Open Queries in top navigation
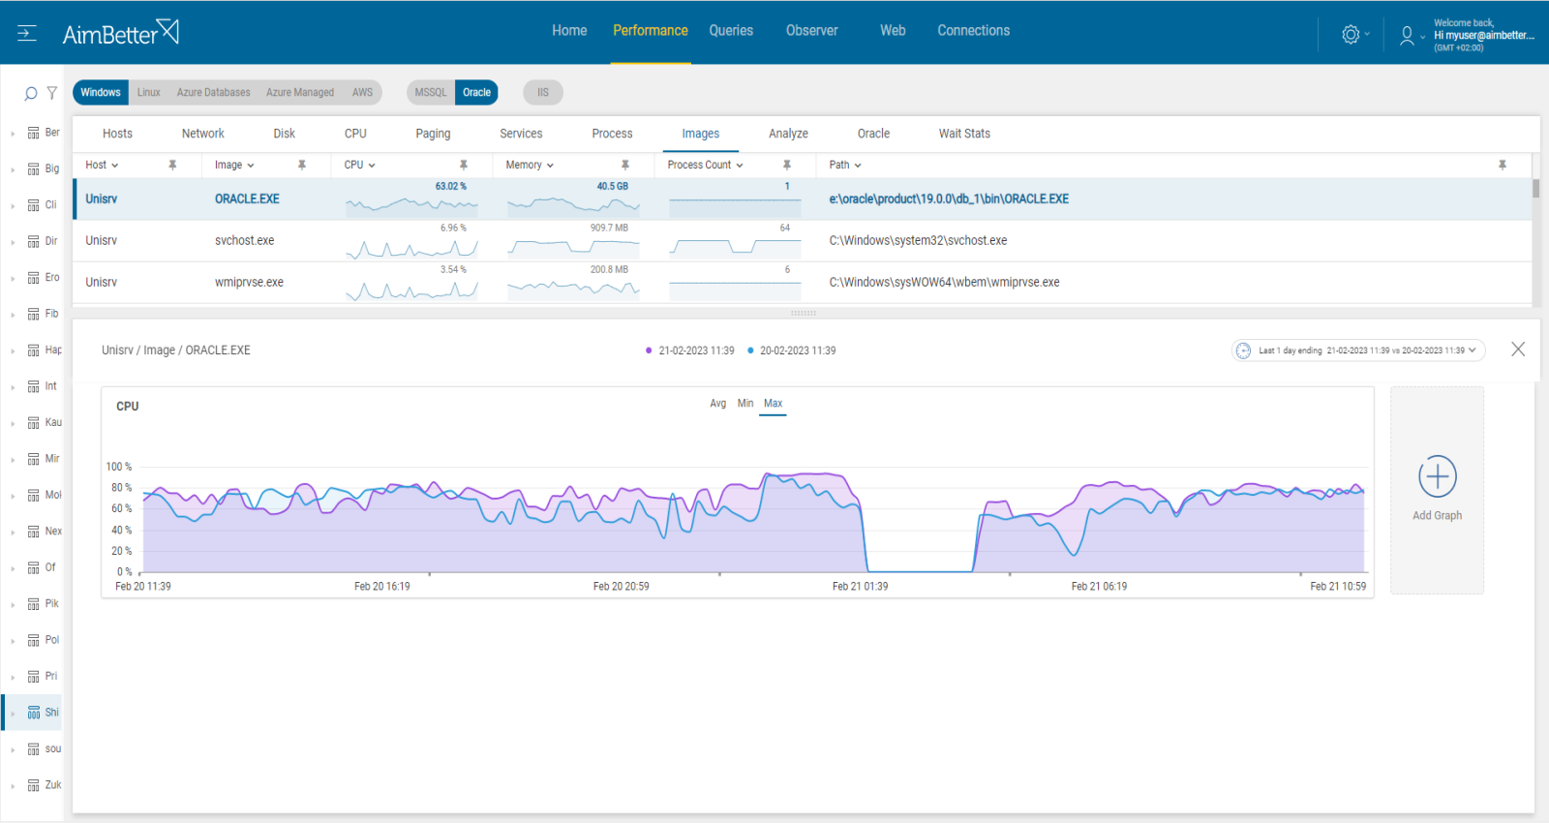1549x823 pixels. click(x=731, y=31)
